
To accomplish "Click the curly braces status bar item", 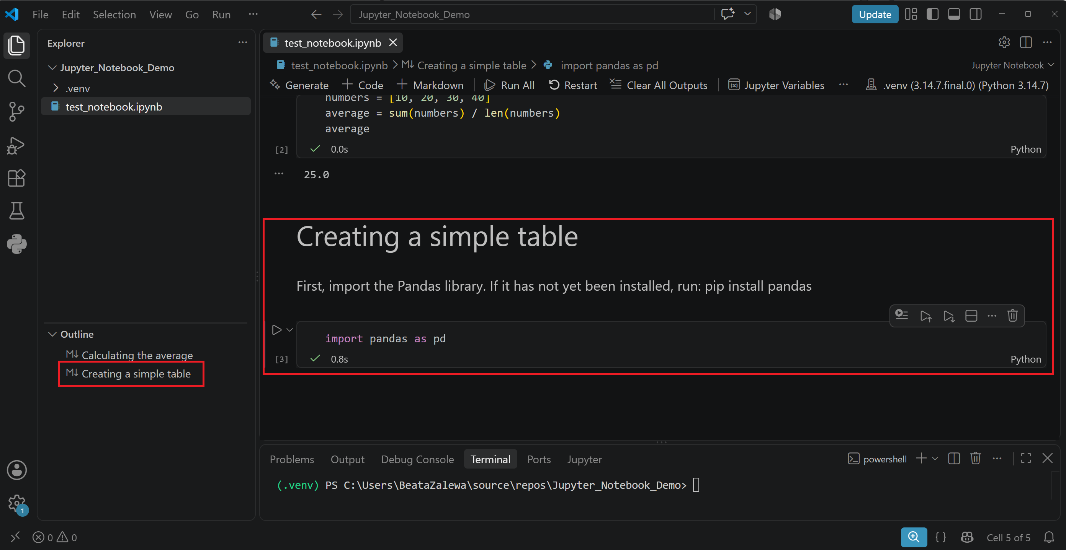I will tap(941, 537).
